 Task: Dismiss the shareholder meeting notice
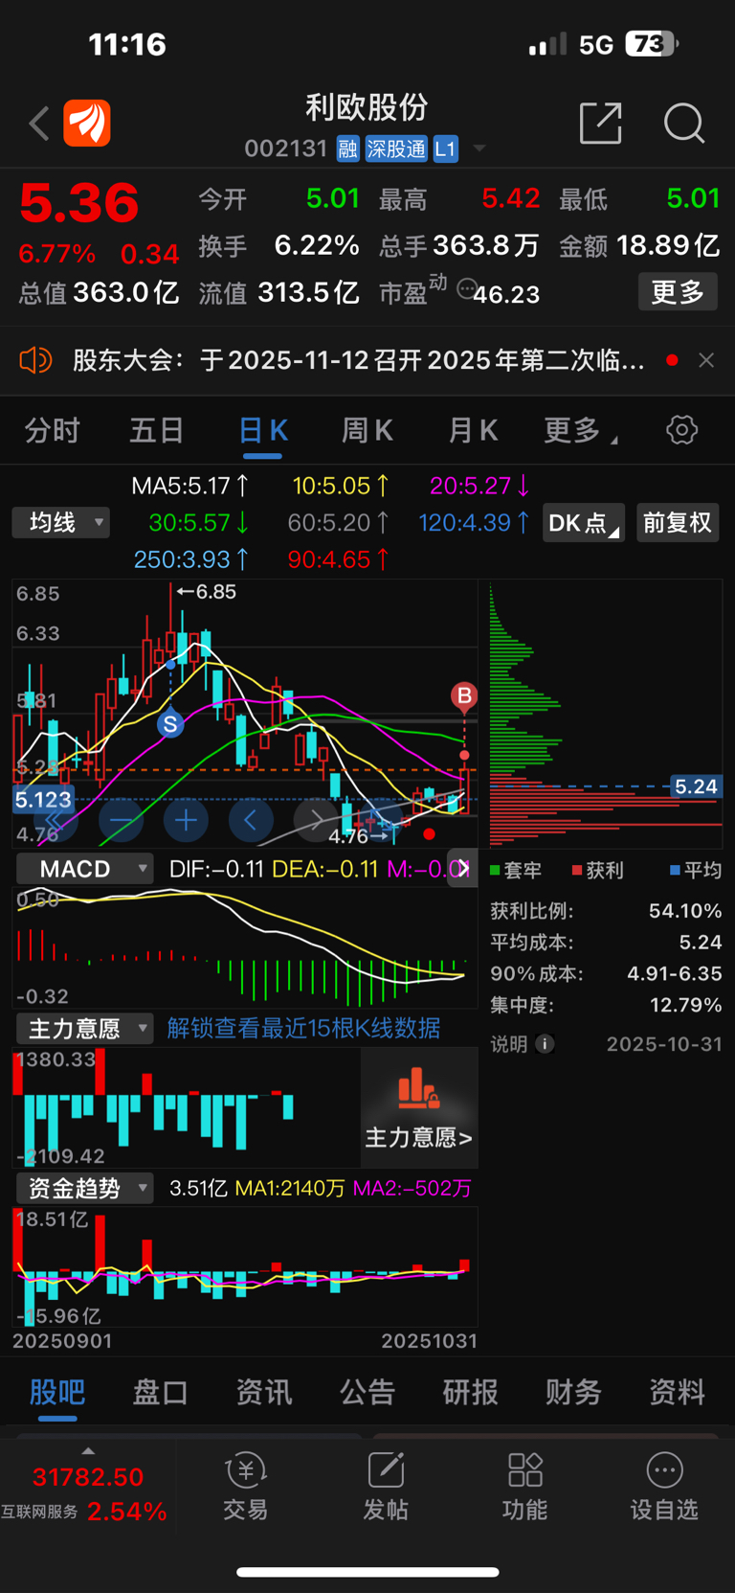pos(706,360)
